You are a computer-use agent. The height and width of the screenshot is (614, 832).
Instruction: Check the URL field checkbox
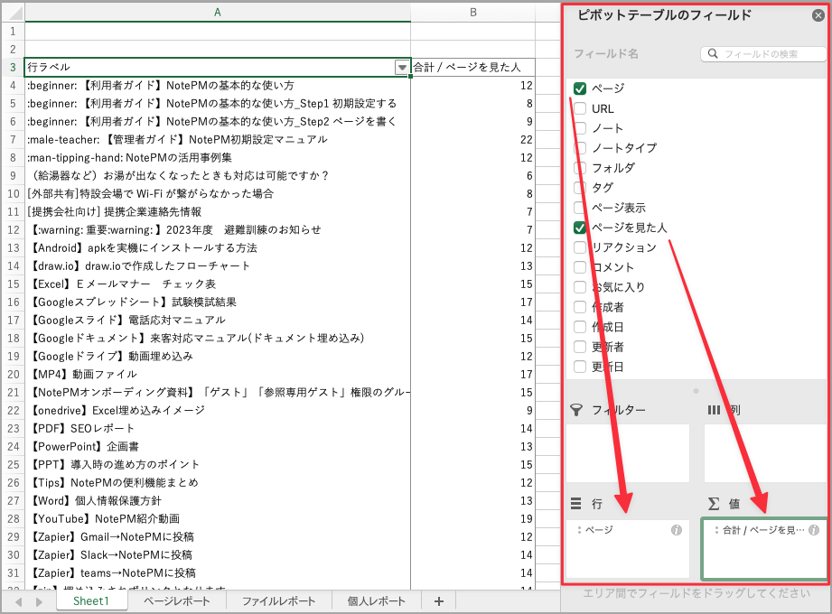(580, 108)
